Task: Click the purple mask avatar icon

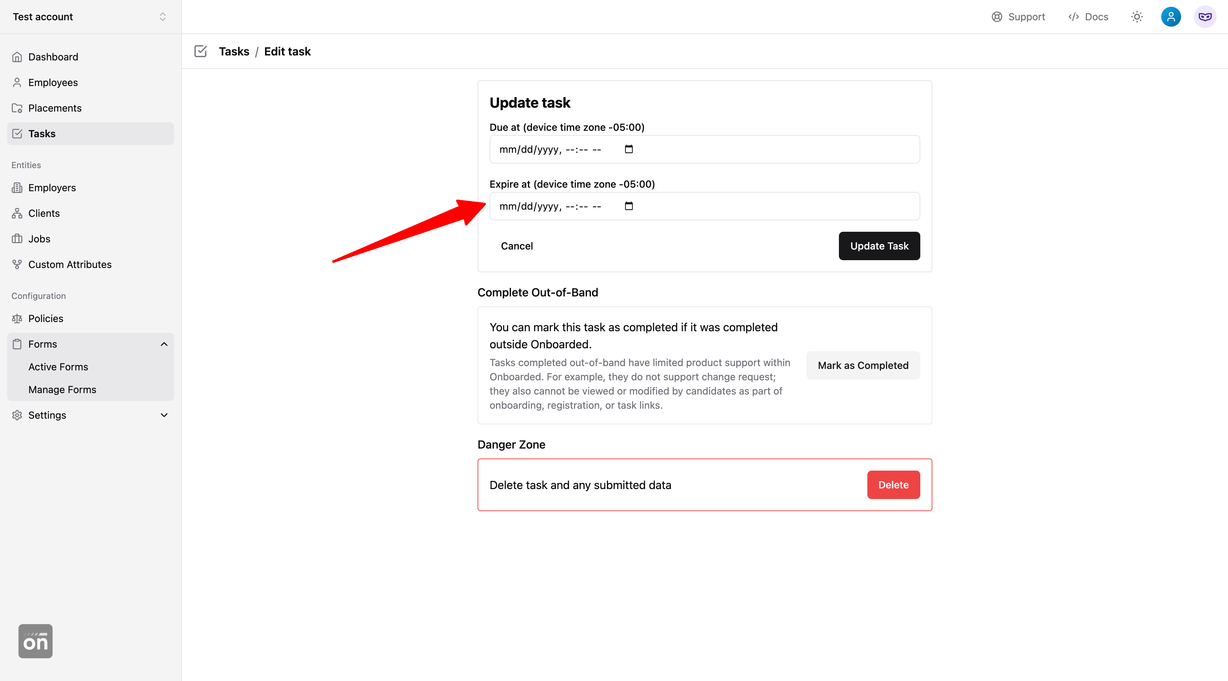Action: point(1205,17)
